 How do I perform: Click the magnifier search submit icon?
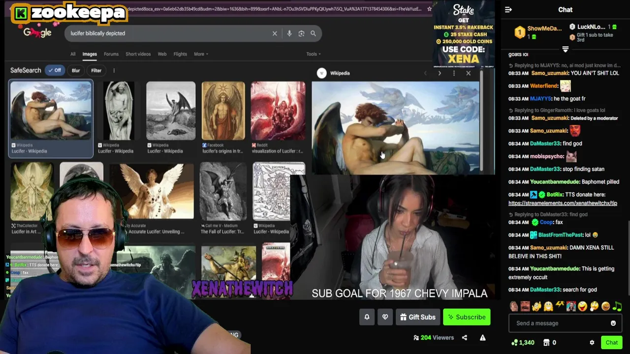pos(313,33)
